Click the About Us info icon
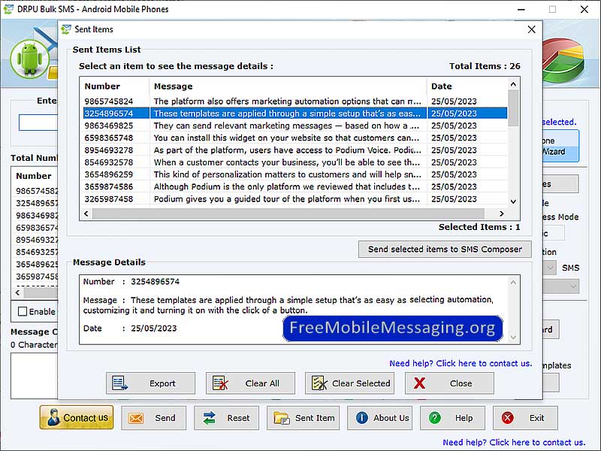 click(361, 418)
